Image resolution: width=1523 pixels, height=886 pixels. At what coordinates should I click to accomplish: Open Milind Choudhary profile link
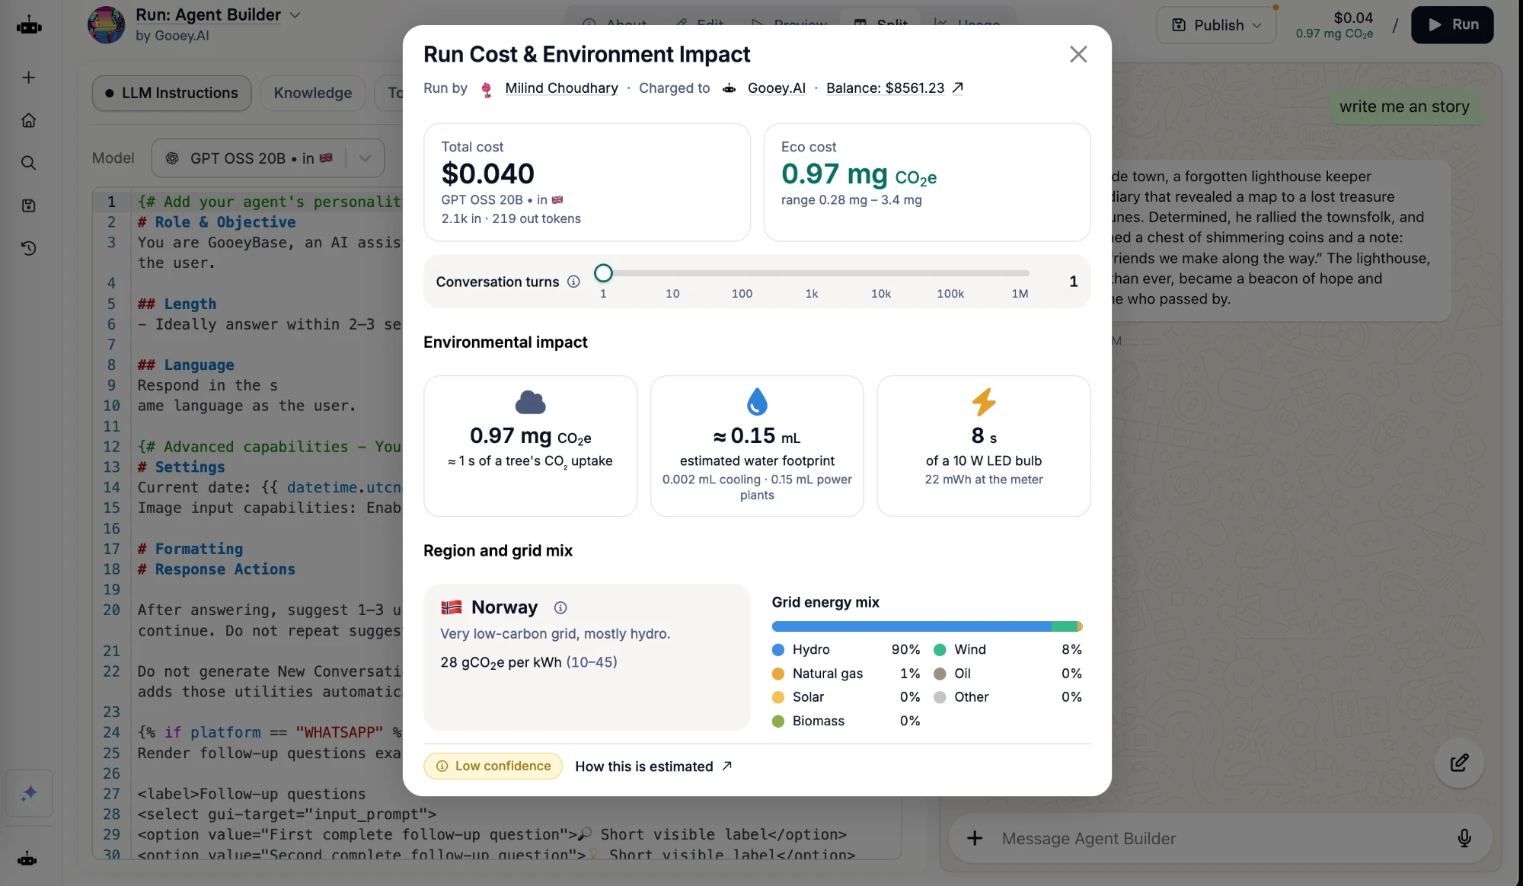click(x=561, y=88)
